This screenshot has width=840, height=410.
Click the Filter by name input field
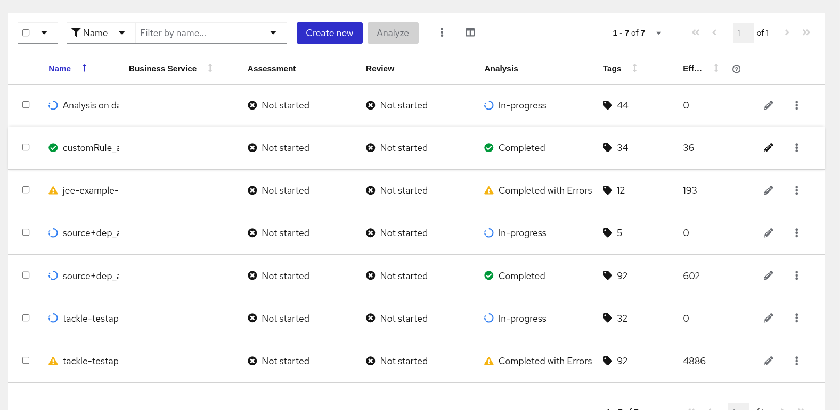[x=202, y=33]
